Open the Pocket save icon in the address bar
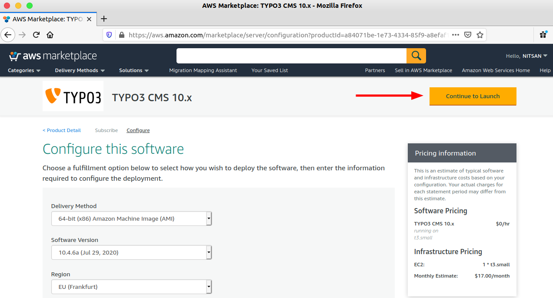The width and height of the screenshot is (553, 298). (x=468, y=35)
